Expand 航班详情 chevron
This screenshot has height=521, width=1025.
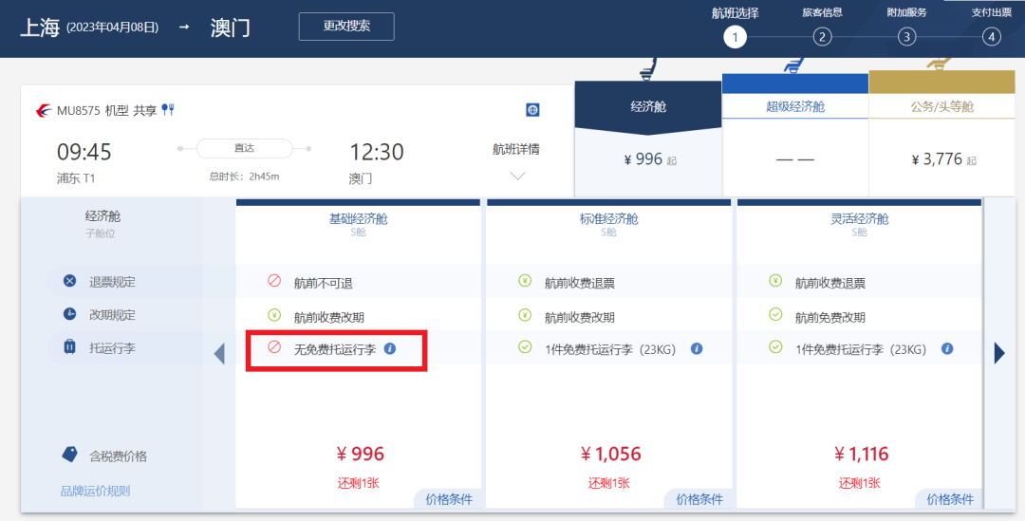[517, 176]
